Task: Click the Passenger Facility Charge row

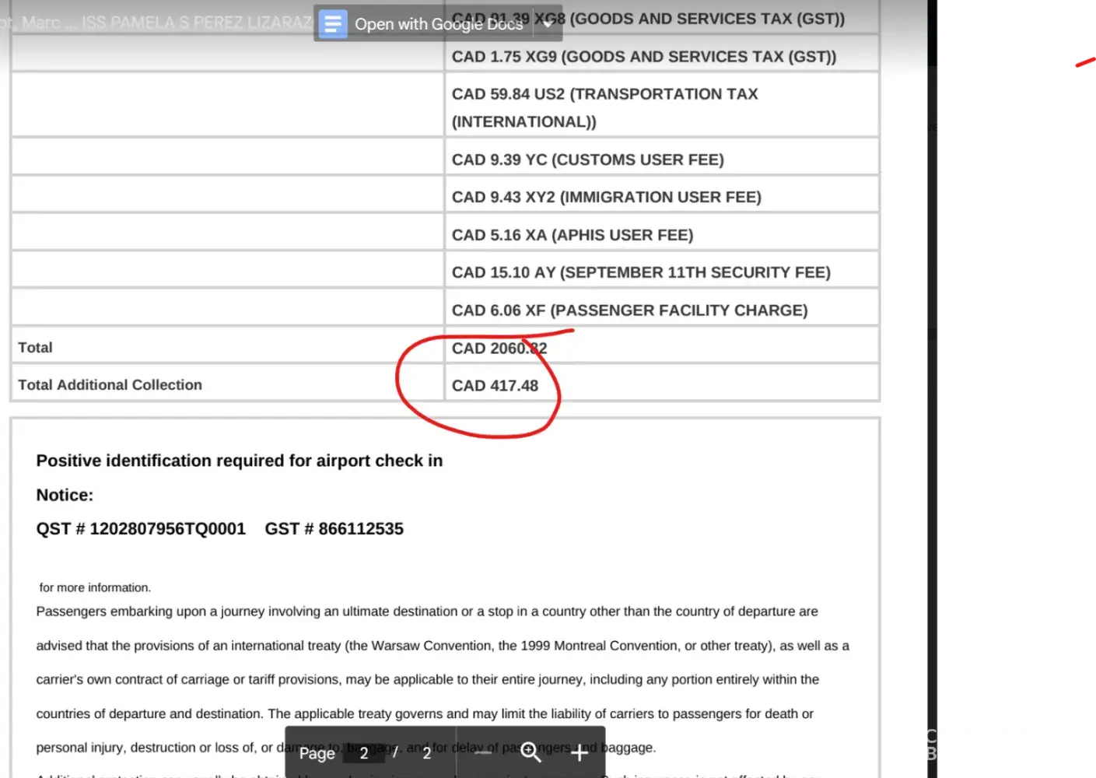Action: 629,310
